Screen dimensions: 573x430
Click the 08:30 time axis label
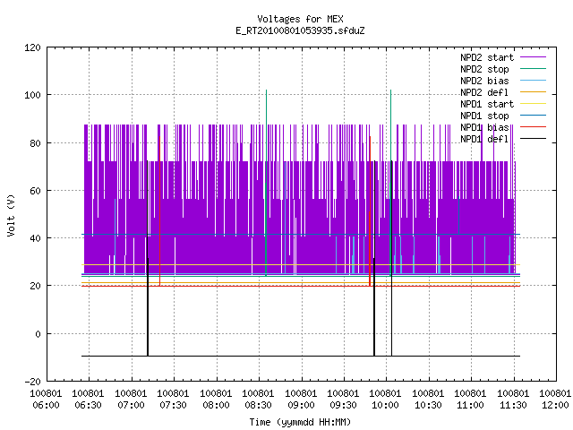[259, 406]
